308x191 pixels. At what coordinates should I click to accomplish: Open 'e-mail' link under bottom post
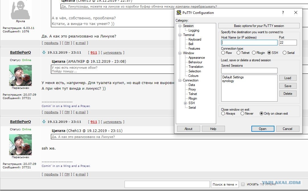point(80,174)
